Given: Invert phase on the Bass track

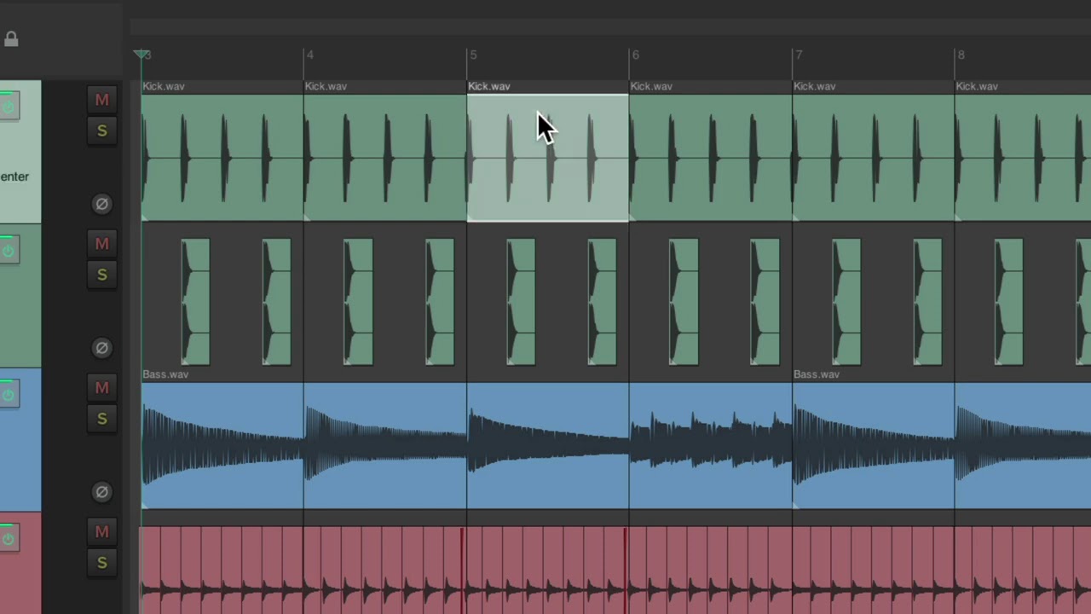Looking at the screenshot, I should 101,492.
